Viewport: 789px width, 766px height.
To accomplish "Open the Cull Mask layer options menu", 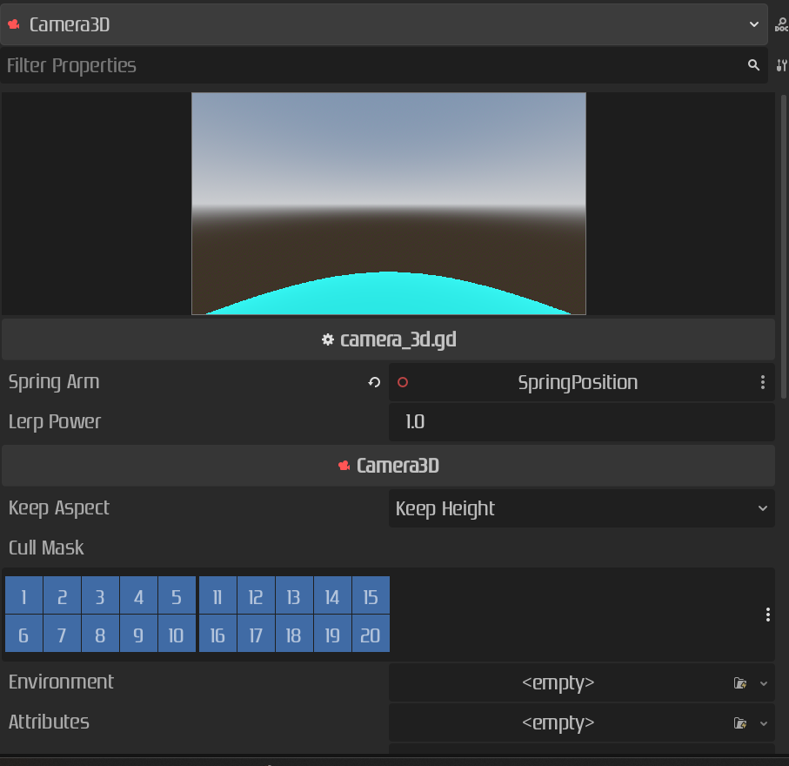I will (x=767, y=615).
